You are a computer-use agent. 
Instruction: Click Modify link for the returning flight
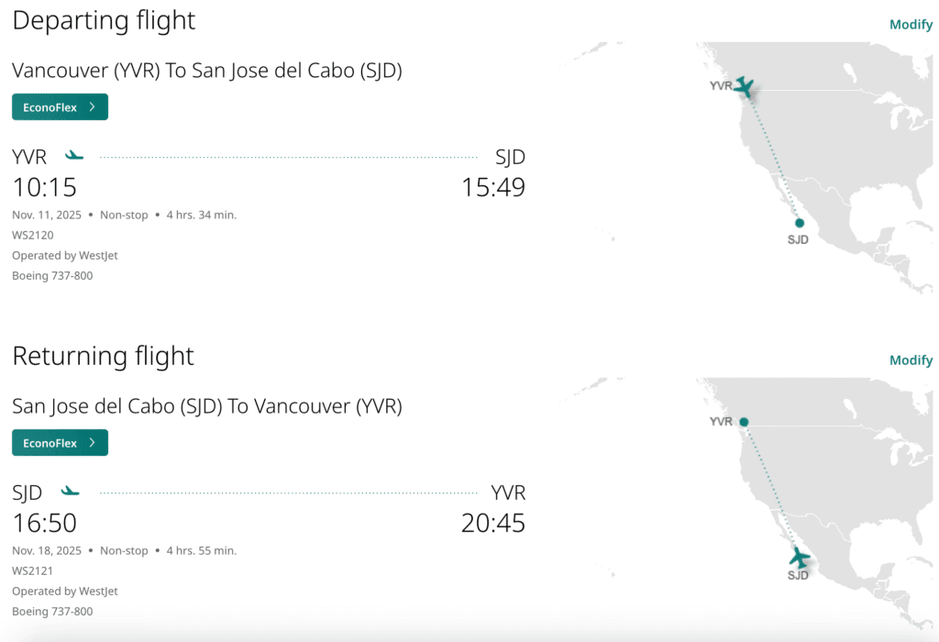(x=911, y=360)
